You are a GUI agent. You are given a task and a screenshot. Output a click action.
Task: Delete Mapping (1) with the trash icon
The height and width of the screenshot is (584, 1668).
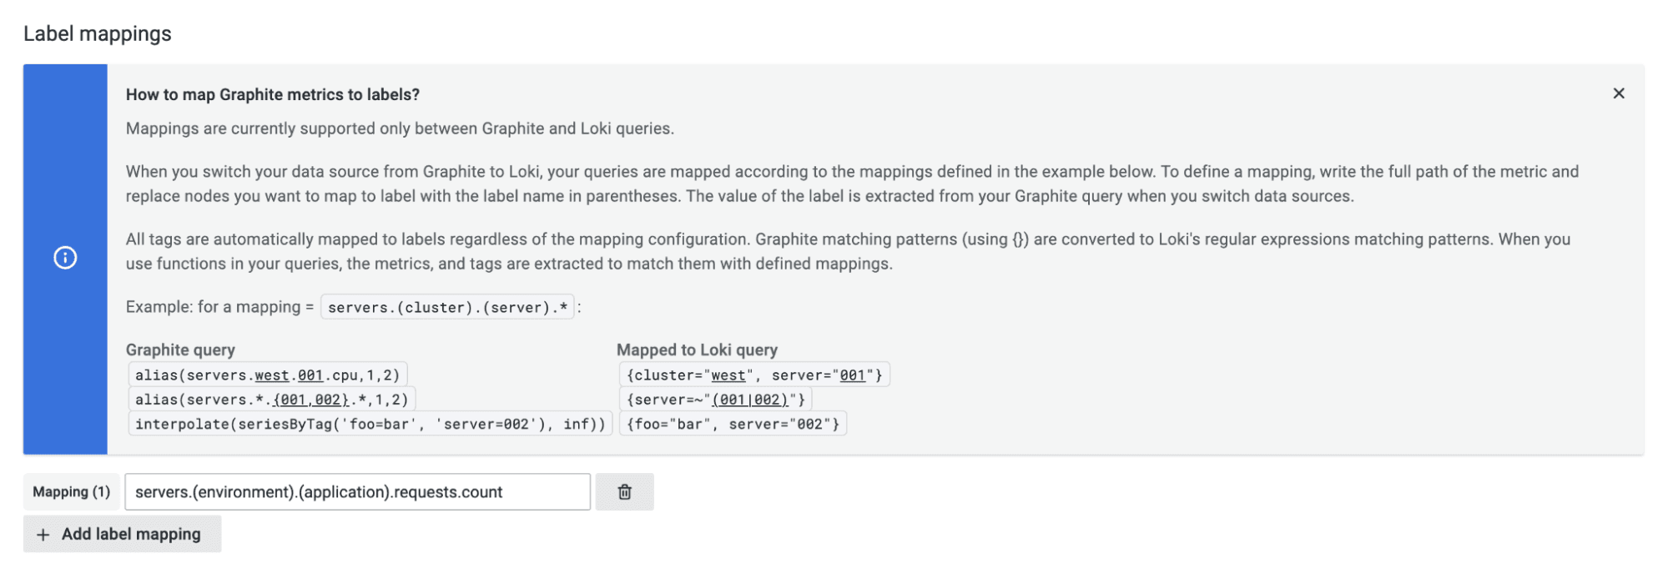coord(624,492)
